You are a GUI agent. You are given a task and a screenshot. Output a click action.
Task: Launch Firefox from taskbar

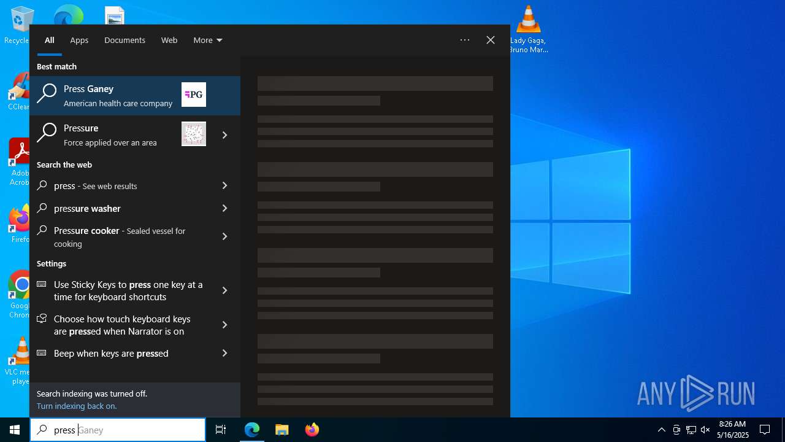312,430
